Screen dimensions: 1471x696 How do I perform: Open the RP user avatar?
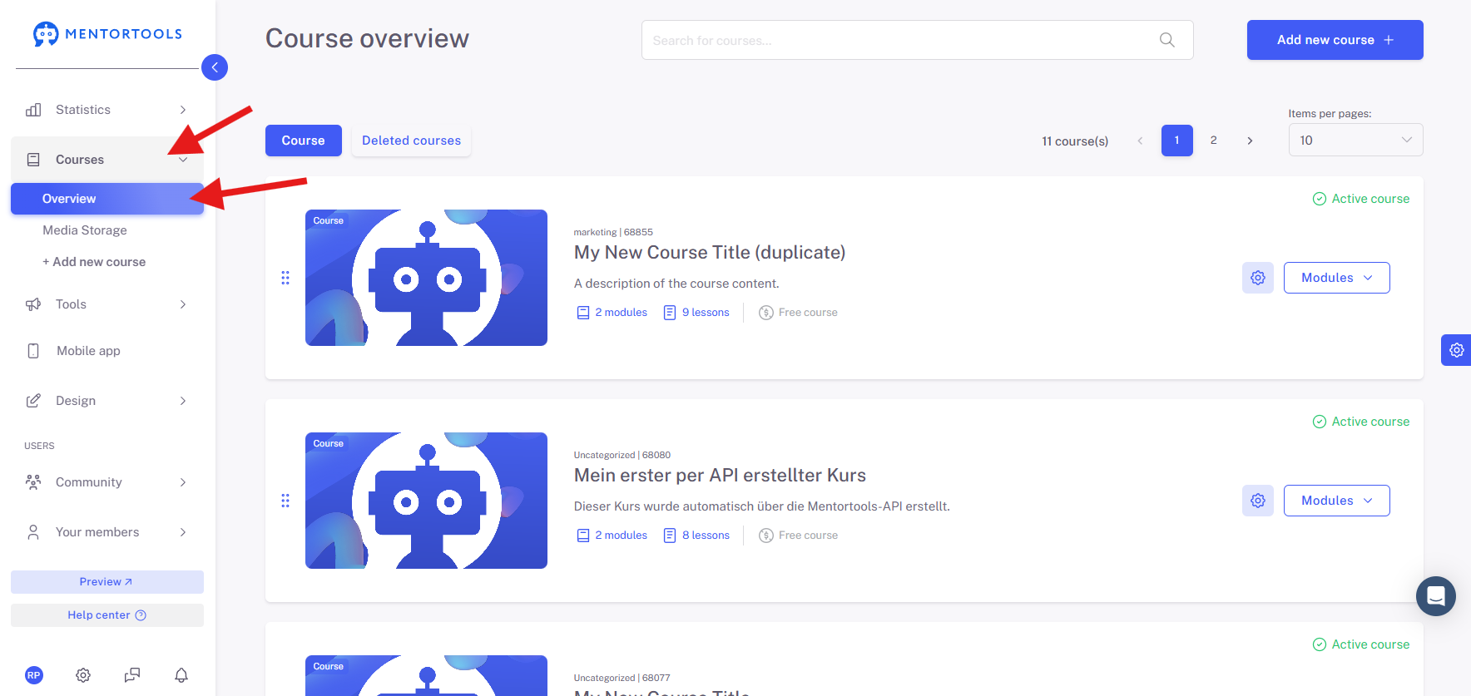click(34, 675)
